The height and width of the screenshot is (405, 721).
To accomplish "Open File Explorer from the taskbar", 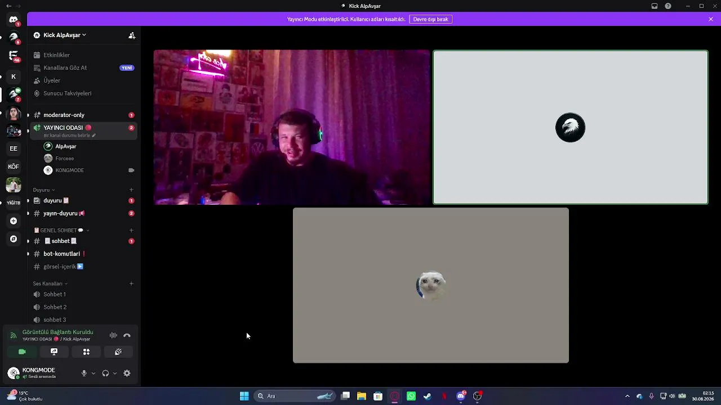I will pos(362,396).
